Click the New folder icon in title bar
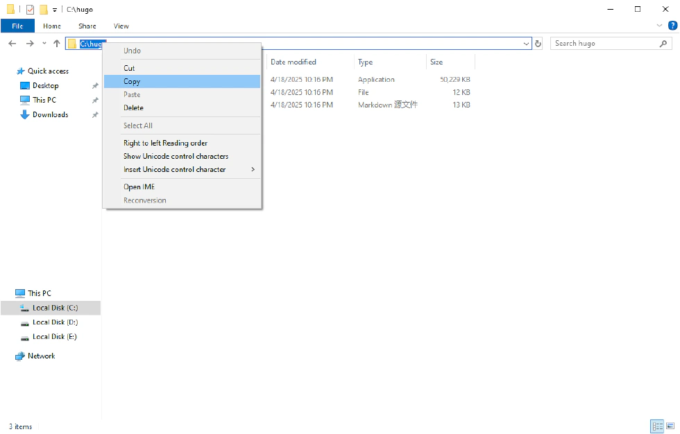The width and height of the screenshot is (680, 434). click(44, 10)
